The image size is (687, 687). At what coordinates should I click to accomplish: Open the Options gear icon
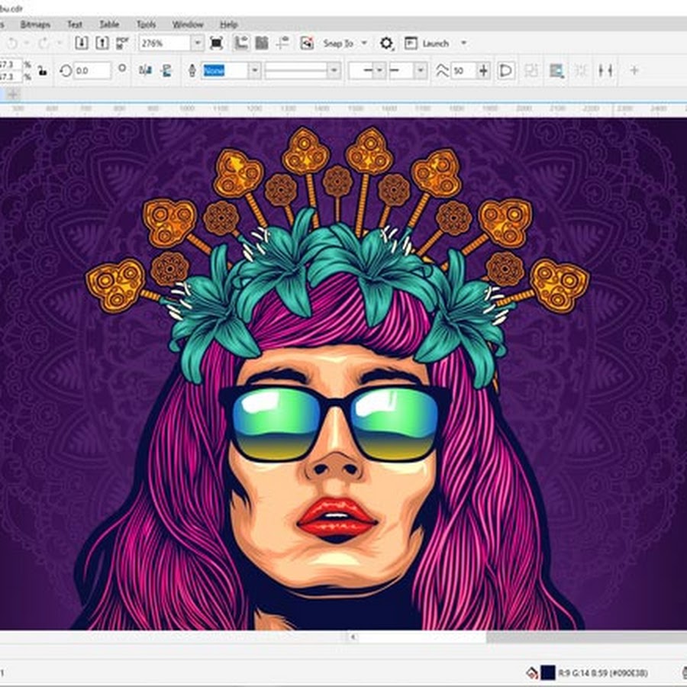click(386, 44)
